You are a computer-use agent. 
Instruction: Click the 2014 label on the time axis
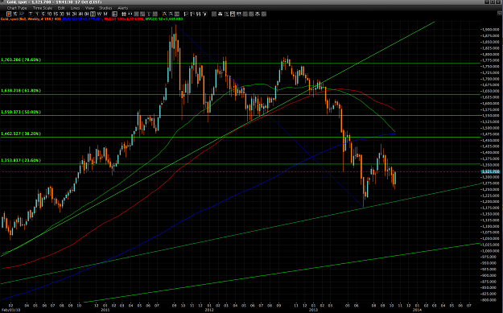tap(417, 310)
